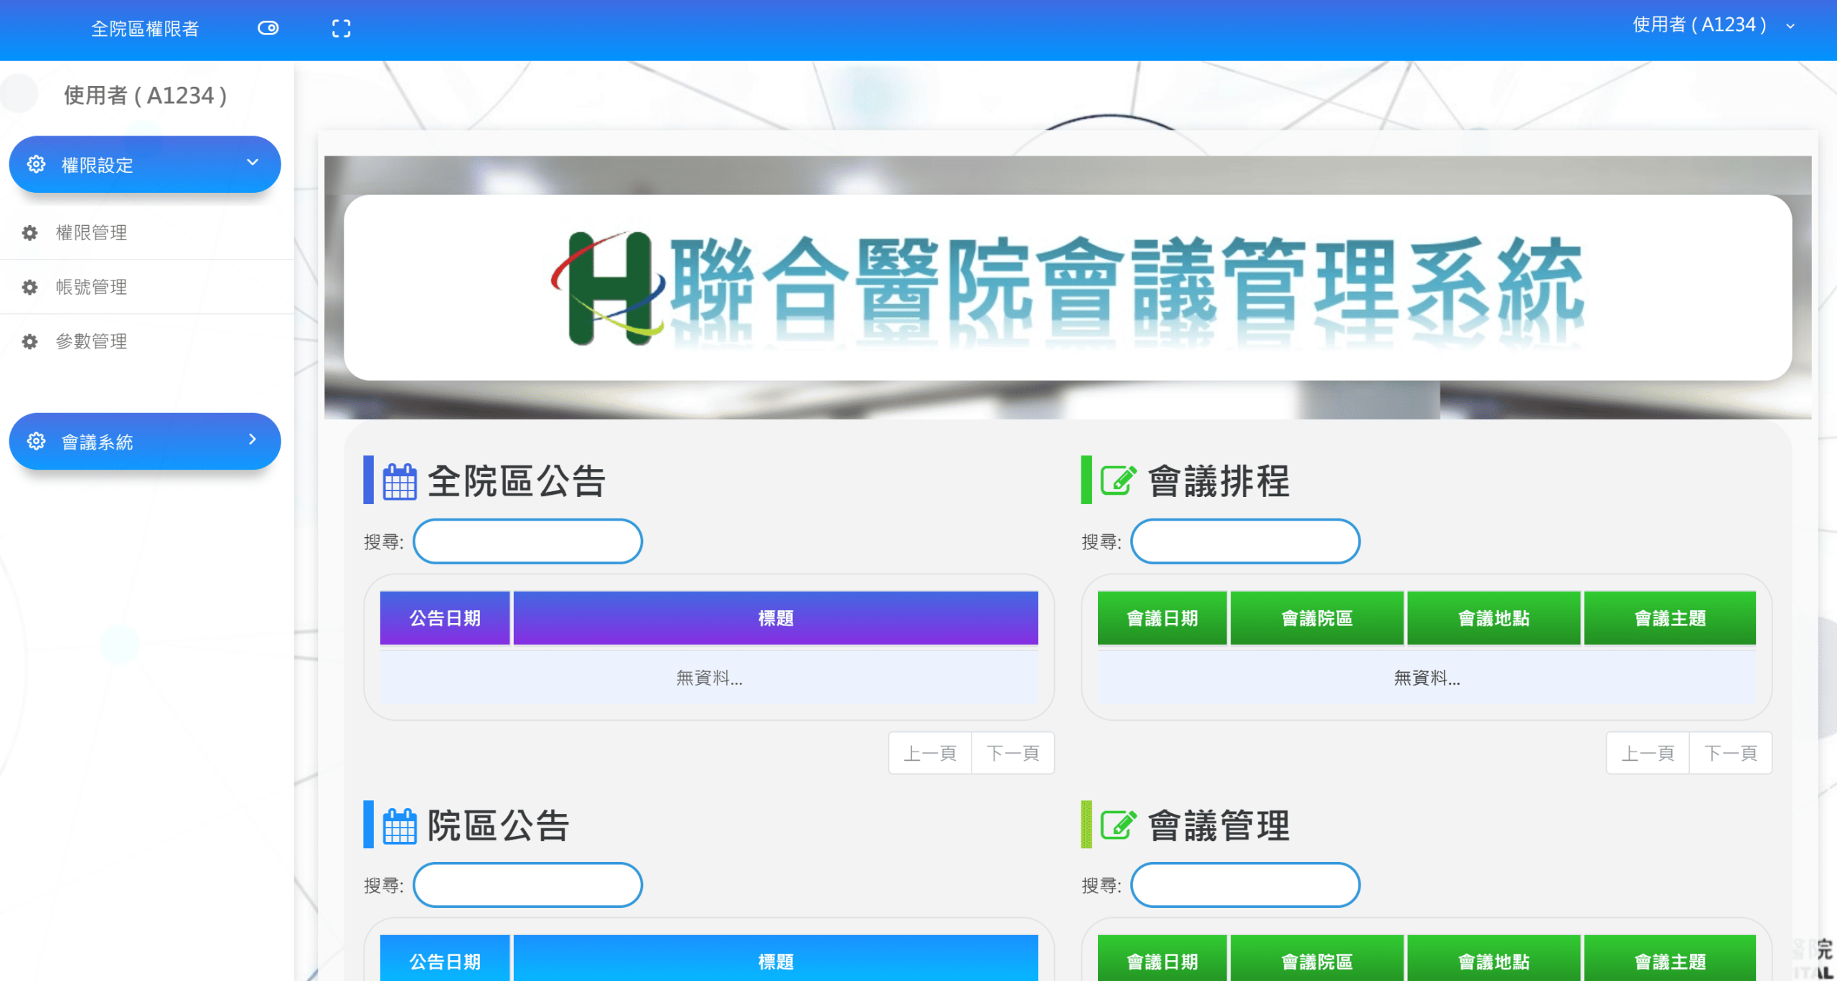Click 公告日期 header in announcements table
This screenshot has height=981, width=1837.
[445, 617]
